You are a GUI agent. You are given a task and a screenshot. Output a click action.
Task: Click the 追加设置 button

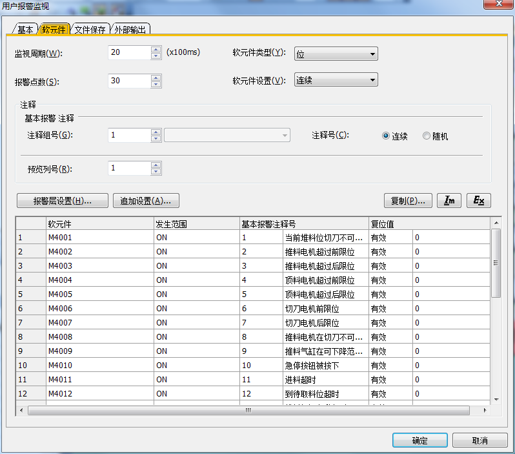coord(146,201)
